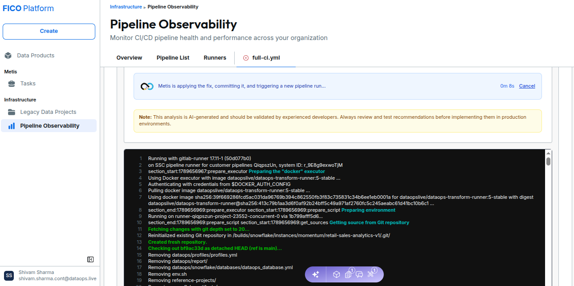
Task: Click the elapsed time 0m 8s
Action: [507, 86]
